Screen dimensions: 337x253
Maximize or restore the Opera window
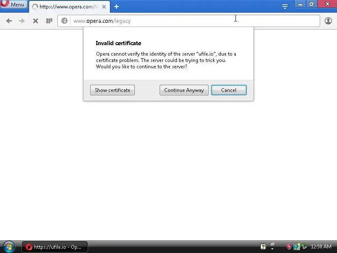click(311, 4)
